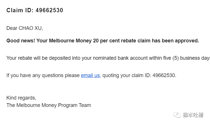Click the "Kind regards," closing line

point(21,98)
